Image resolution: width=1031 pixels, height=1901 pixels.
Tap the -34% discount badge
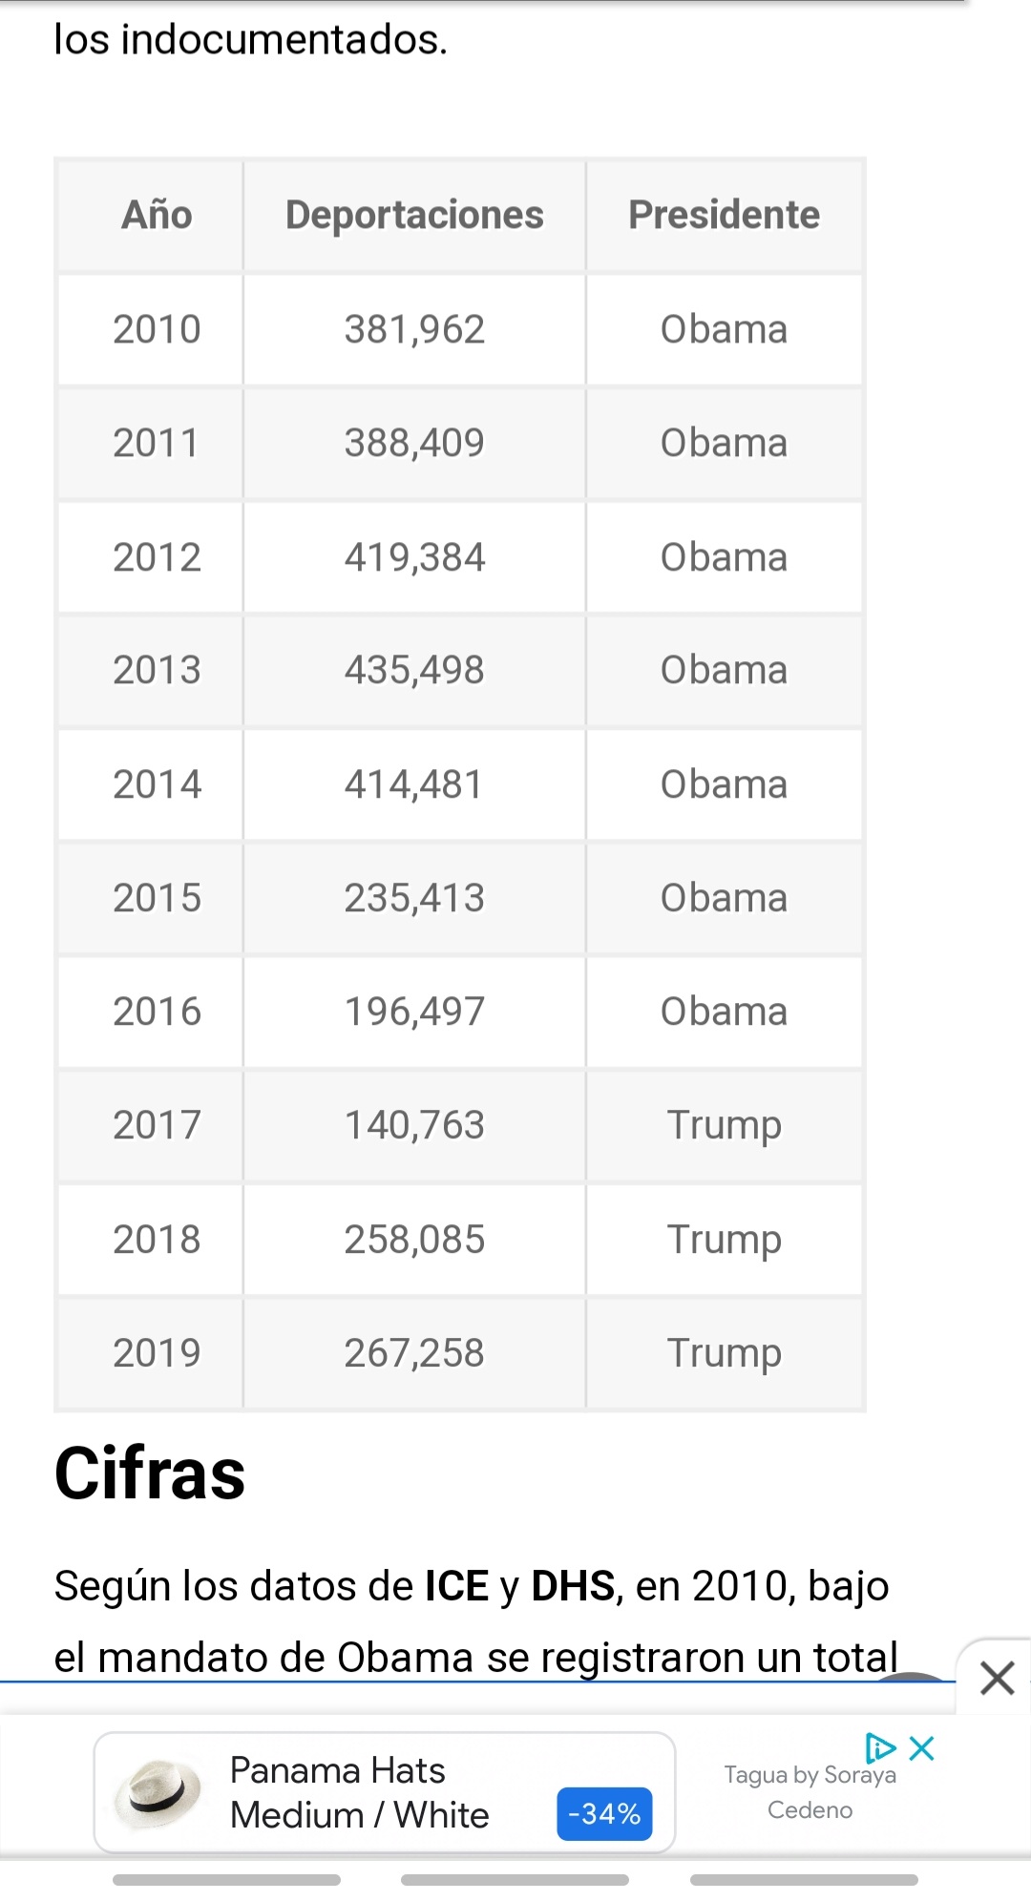click(604, 1813)
